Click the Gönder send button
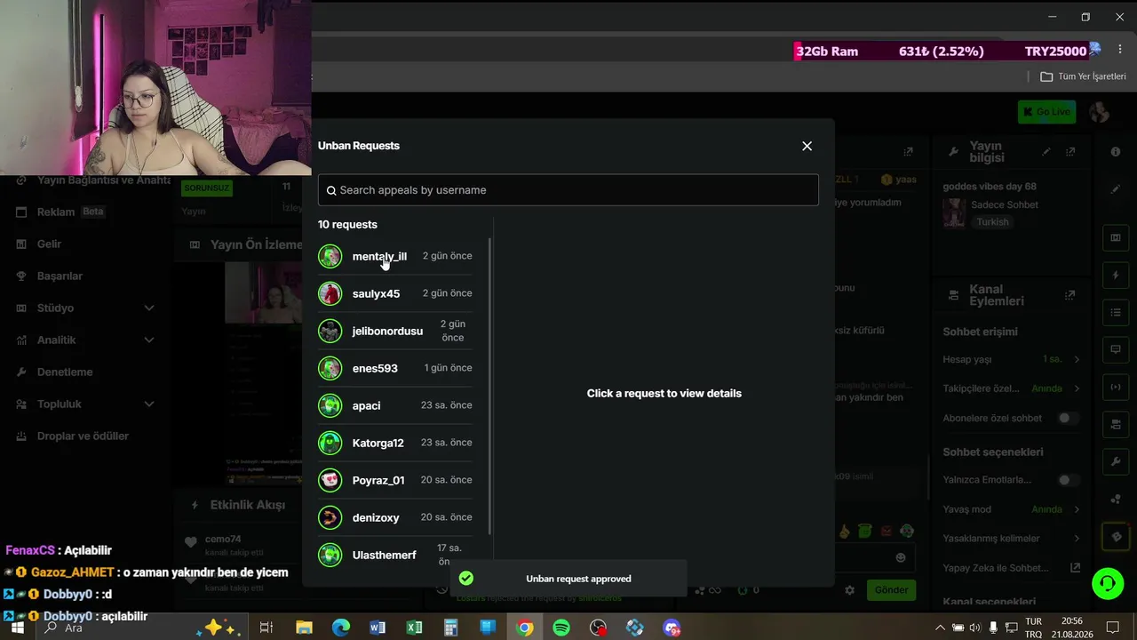Viewport: 1137px width, 640px height. [x=891, y=590]
